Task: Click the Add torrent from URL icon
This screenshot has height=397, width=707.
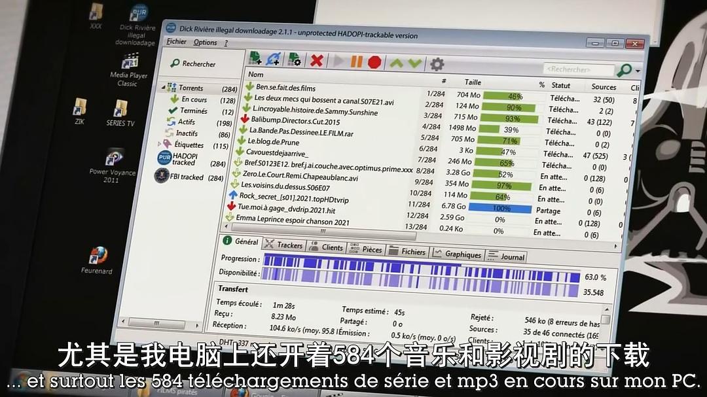Action: (x=274, y=60)
